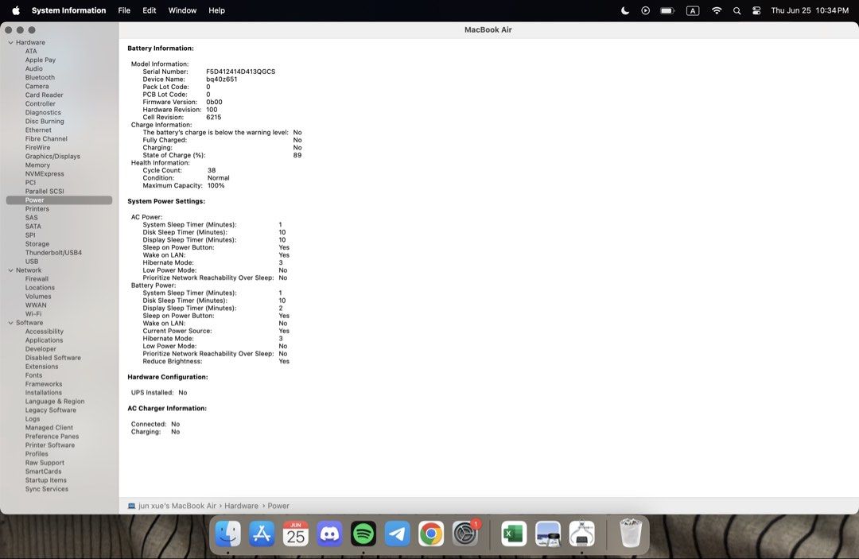Click Hardware in the path bar
859x559 pixels.
tap(241, 506)
